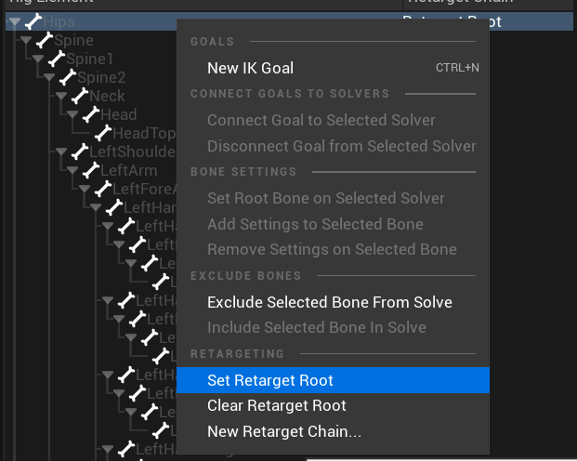This screenshot has width=577, height=461.
Task: Click the Head bone icon
Action: [91, 114]
